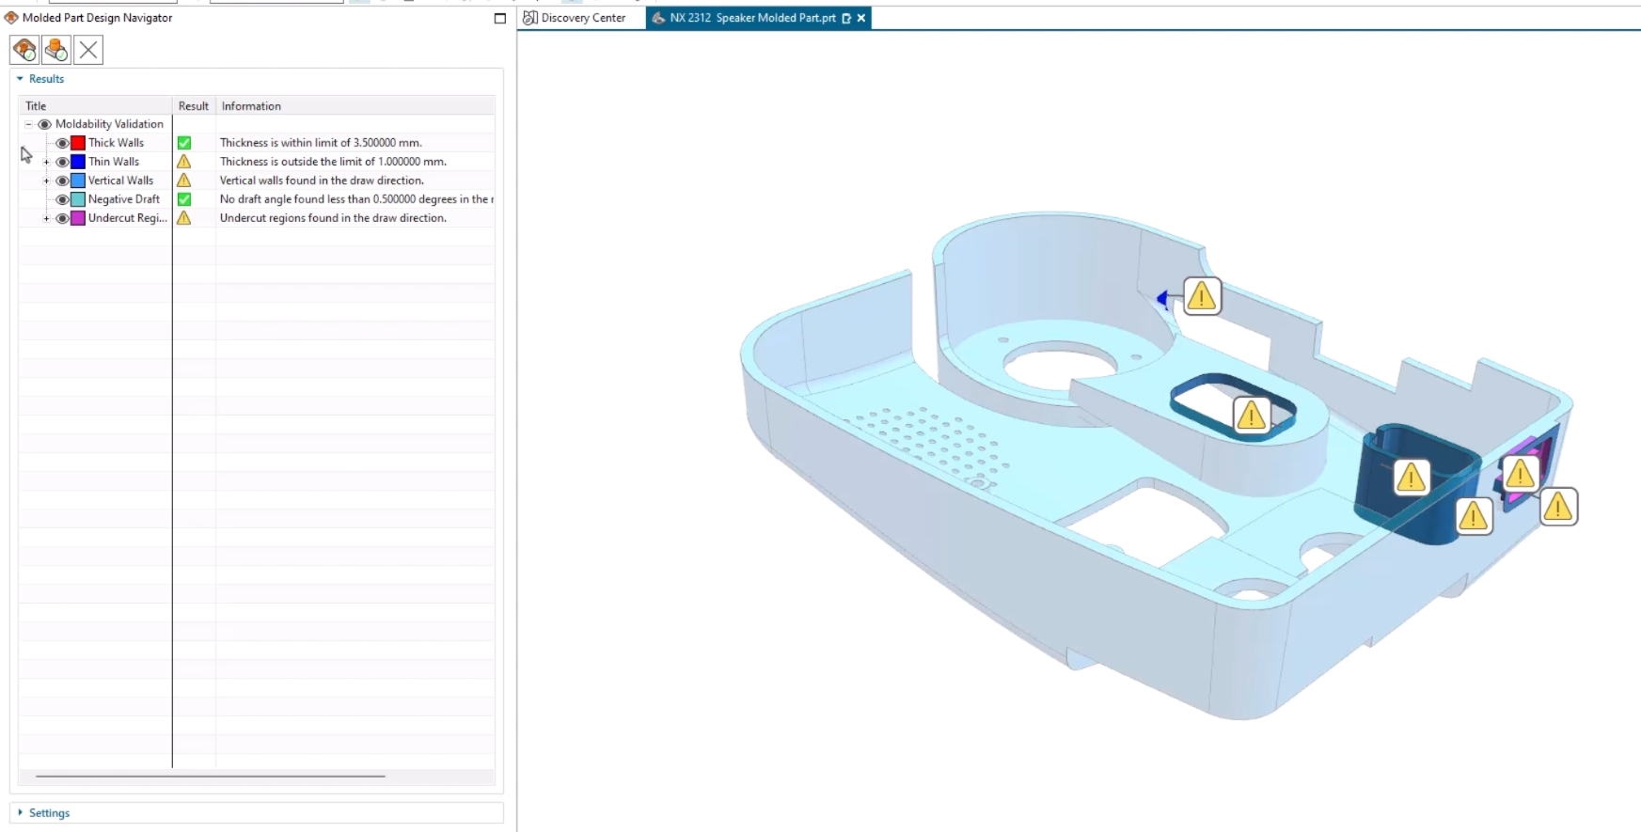The image size is (1641, 832).
Task: Click the magenta Undercut Regions color swatch
Action: point(78,218)
